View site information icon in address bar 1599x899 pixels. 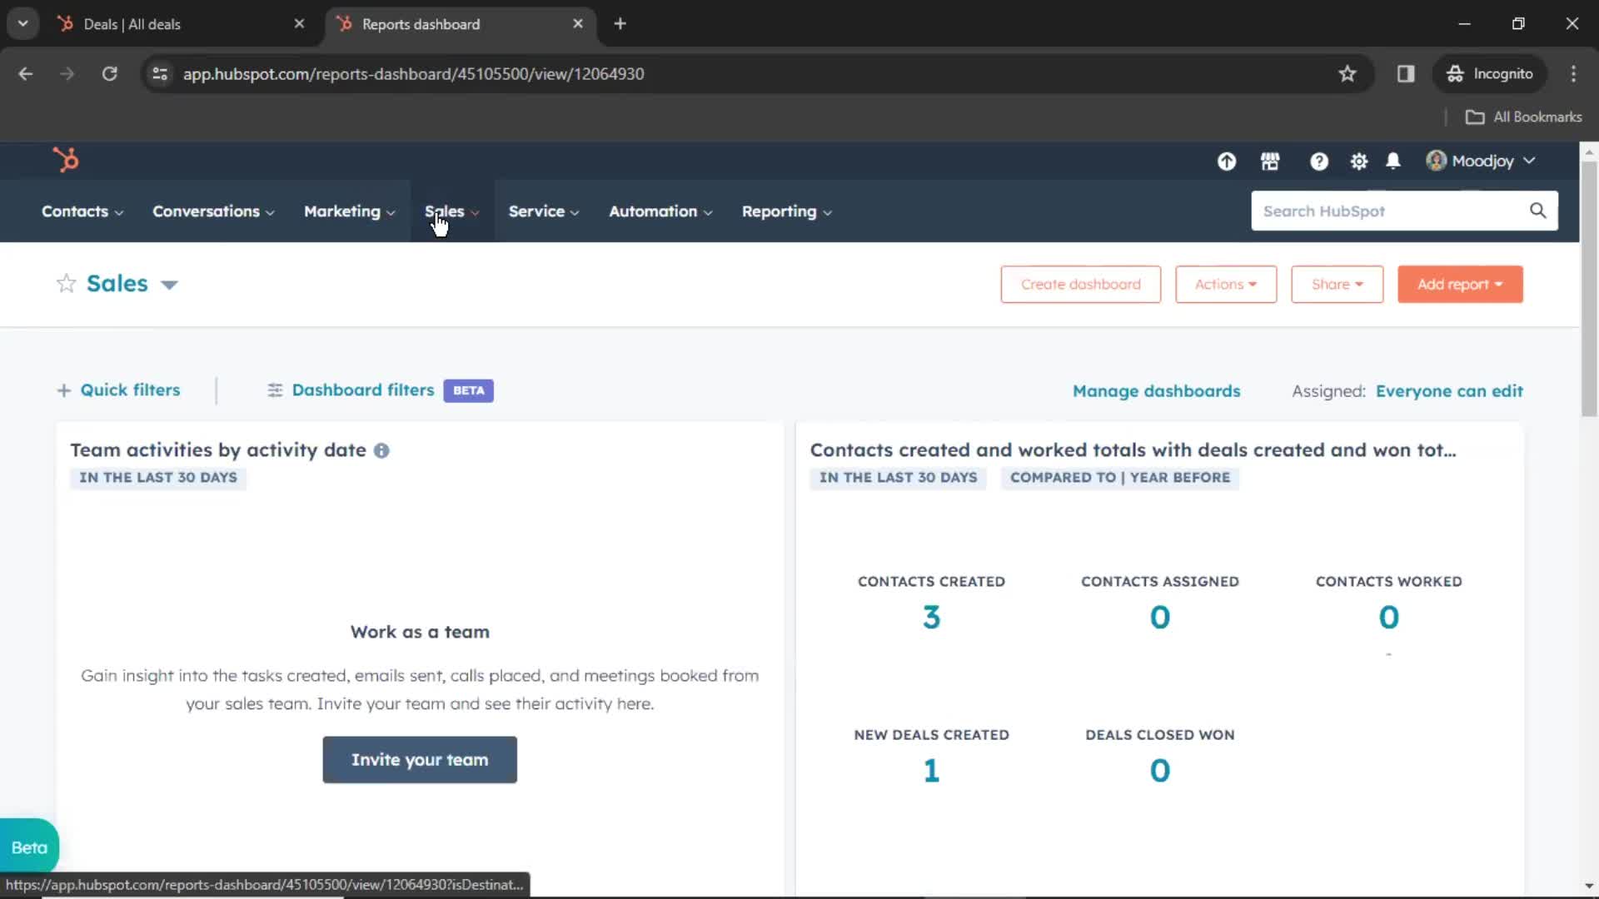coord(160,74)
